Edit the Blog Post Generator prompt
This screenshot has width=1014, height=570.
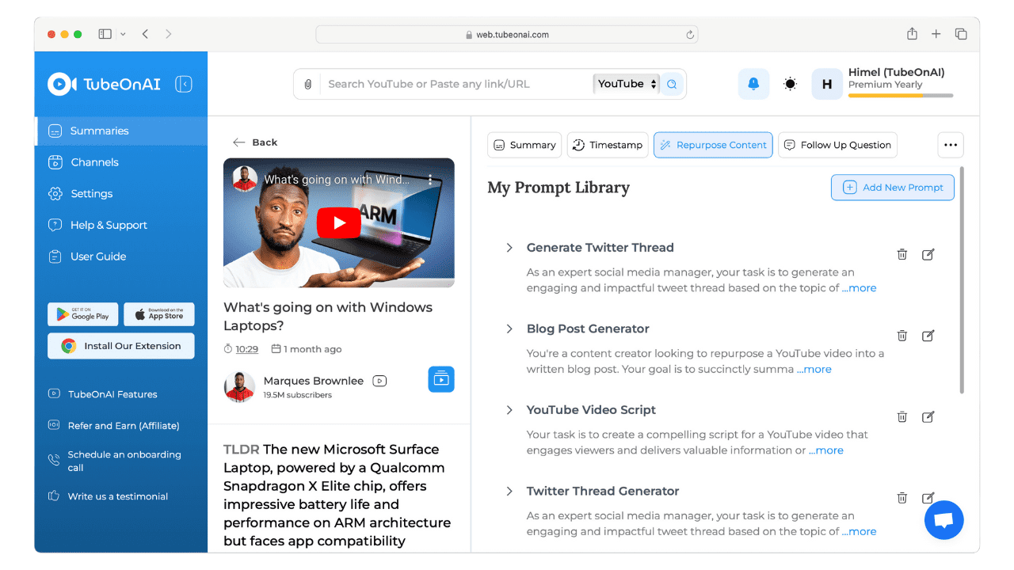tap(928, 336)
